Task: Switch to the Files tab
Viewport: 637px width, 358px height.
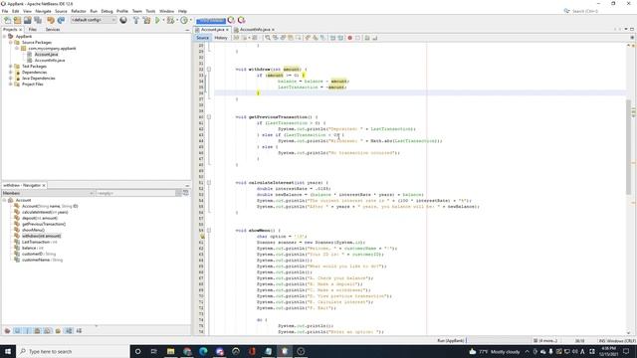Action: 33,30
